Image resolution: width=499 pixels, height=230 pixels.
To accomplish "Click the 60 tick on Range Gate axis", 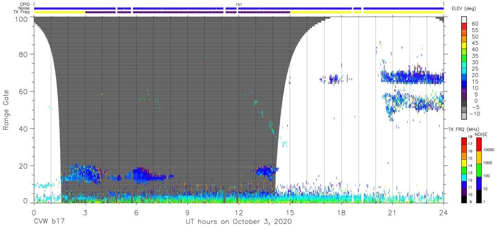I will (x=24, y=91).
